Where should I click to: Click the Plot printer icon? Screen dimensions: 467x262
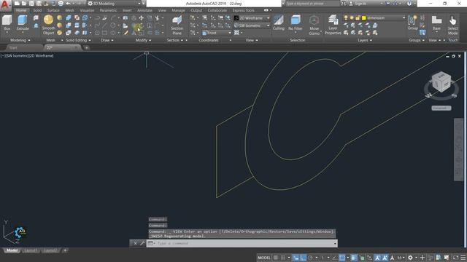click(61, 4)
